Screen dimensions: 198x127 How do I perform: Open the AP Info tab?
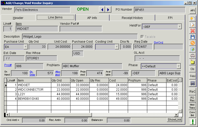(92, 18)
